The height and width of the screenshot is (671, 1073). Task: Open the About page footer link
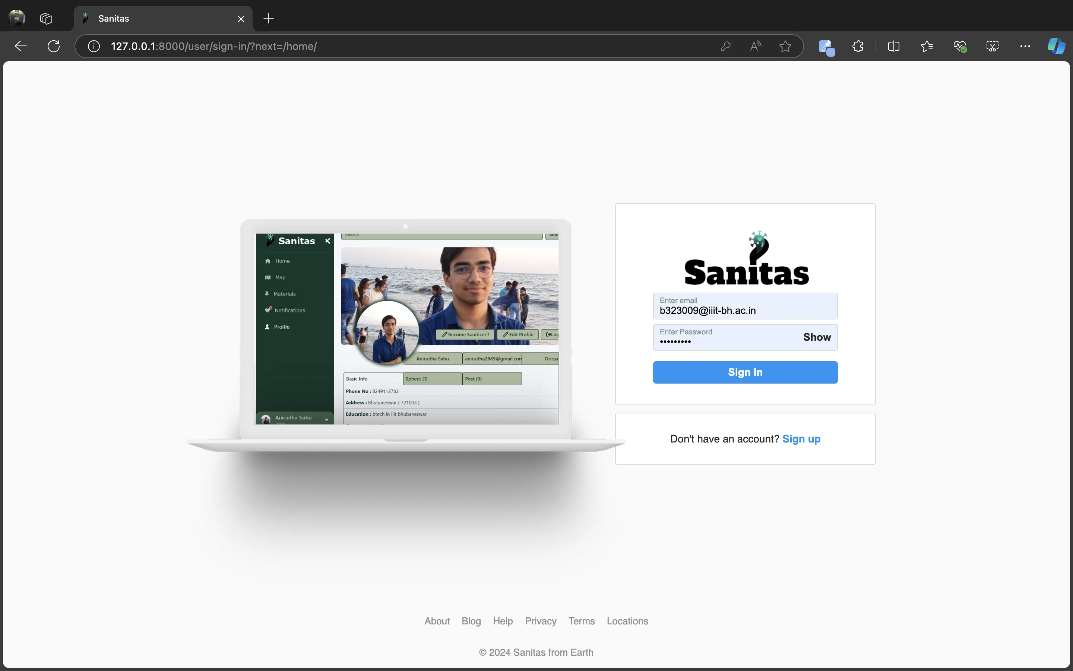(x=437, y=621)
